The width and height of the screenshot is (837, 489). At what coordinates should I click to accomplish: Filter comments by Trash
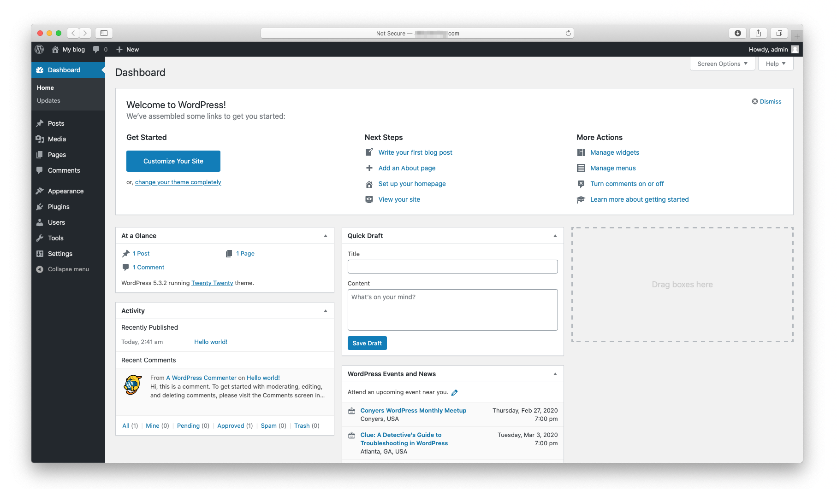pyautogui.click(x=302, y=426)
